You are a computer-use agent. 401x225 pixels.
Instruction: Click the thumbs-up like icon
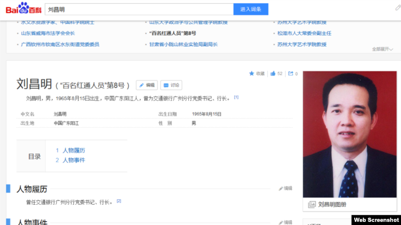pyautogui.click(x=273, y=73)
